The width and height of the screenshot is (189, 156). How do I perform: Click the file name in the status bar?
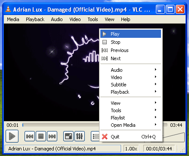pyautogui.click(x=63, y=149)
